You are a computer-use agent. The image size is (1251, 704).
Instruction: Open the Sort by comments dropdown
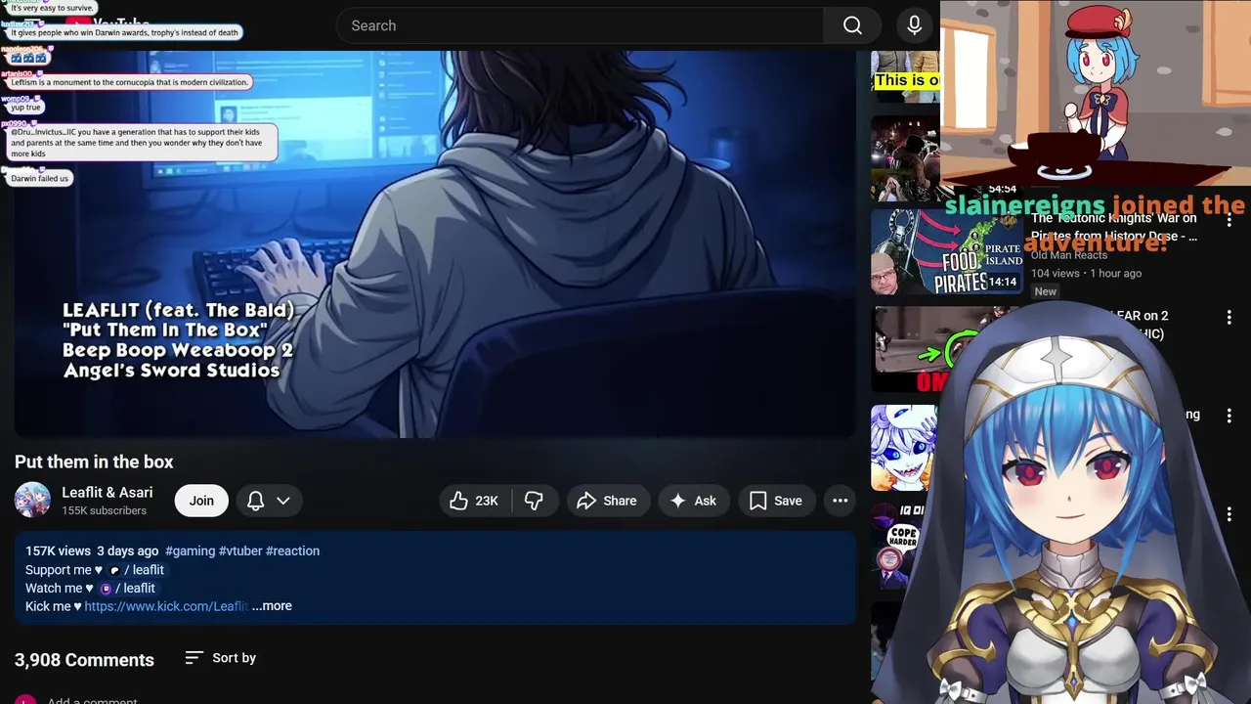pos(220,658)
